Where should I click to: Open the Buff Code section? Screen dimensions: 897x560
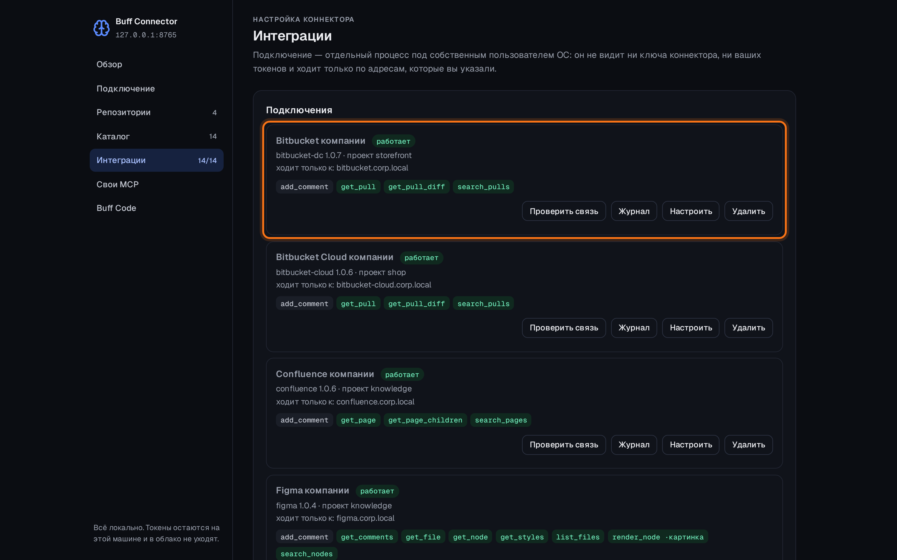[156, 208]
